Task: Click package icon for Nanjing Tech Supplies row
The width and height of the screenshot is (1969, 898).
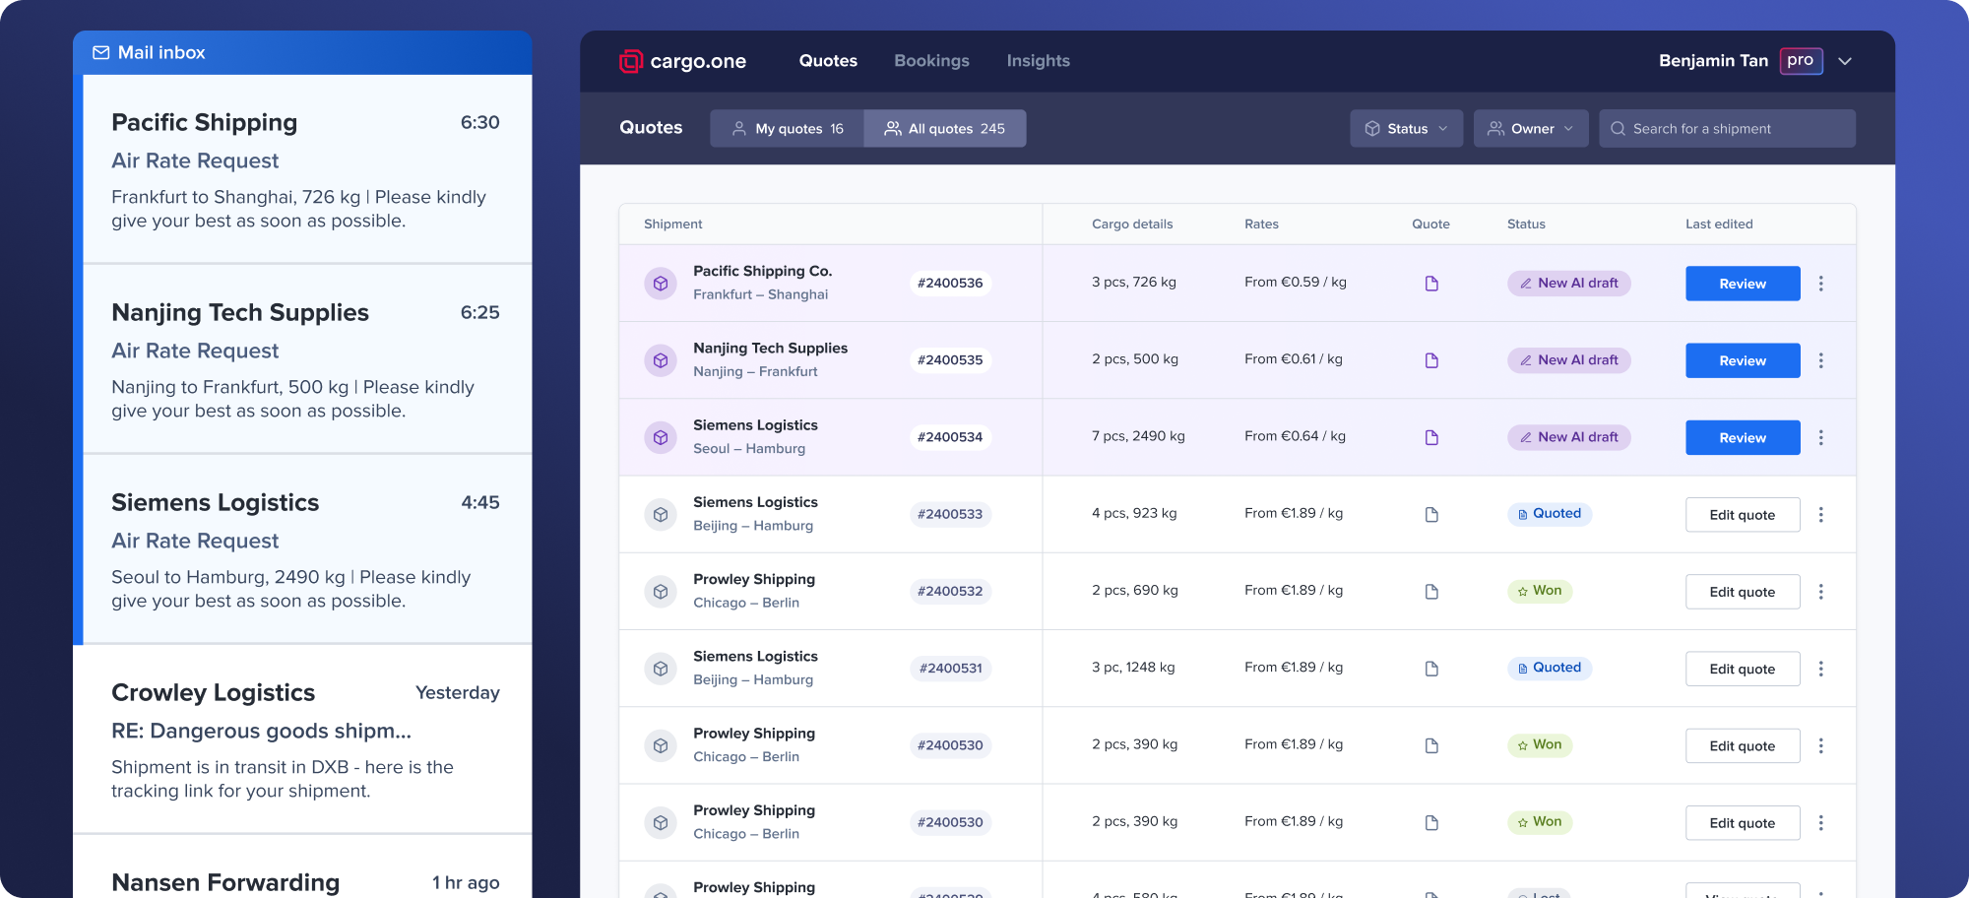Action: 661,360
